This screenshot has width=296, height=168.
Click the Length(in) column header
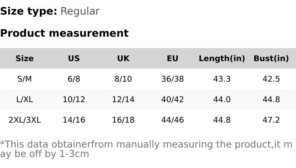[x=222, y=59]
